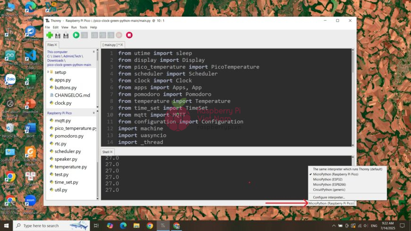Viewport: 411px width, 231px height.
Task: Close the Files panel tab
Action: [56, 45]
